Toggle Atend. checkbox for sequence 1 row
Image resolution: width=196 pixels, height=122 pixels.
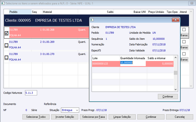[184, 30]
